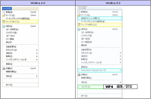This screenshot has width=151, height=99.
Task: Click 終了(X) in Wildfire 4.0 menu
Action: (x=9, y=85)
